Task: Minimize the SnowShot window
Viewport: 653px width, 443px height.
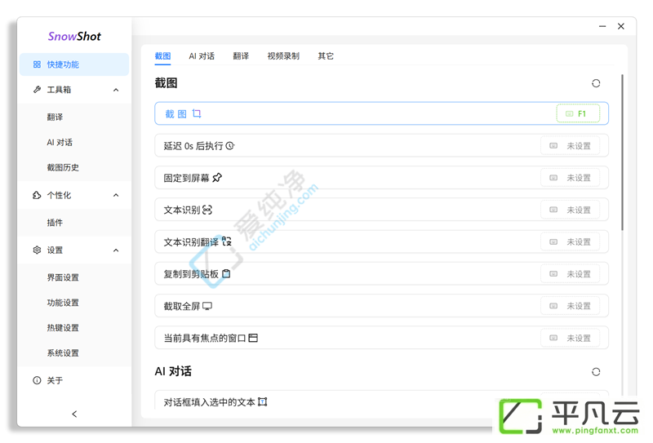Action: tap(602, 26)
